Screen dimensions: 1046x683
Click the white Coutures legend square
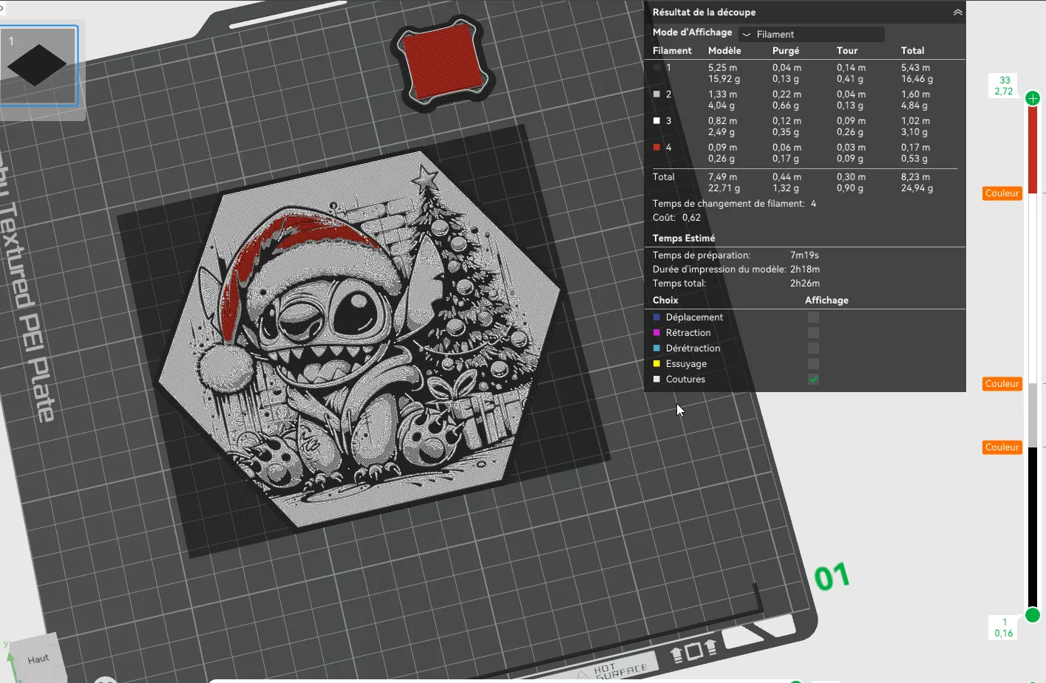coord(656,379)
